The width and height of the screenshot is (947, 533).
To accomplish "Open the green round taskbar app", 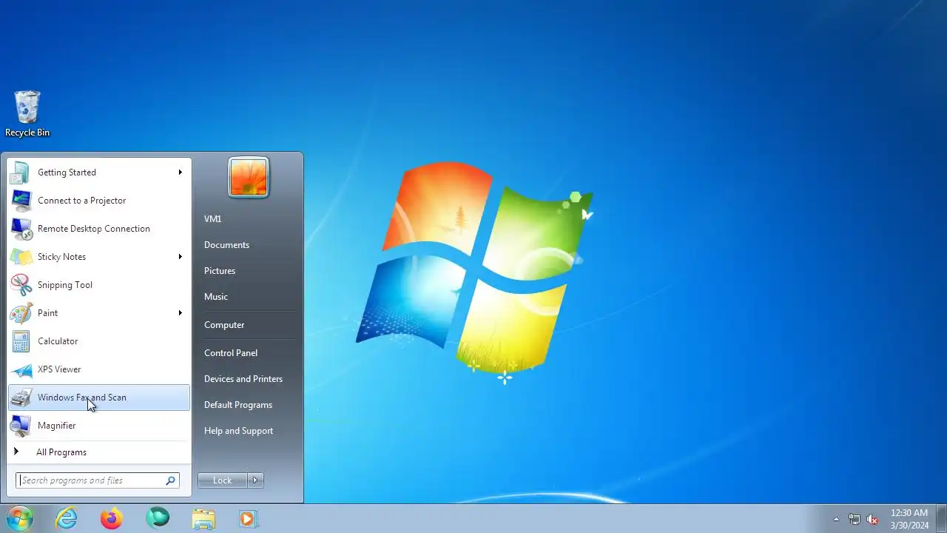I will click(158, 519).
